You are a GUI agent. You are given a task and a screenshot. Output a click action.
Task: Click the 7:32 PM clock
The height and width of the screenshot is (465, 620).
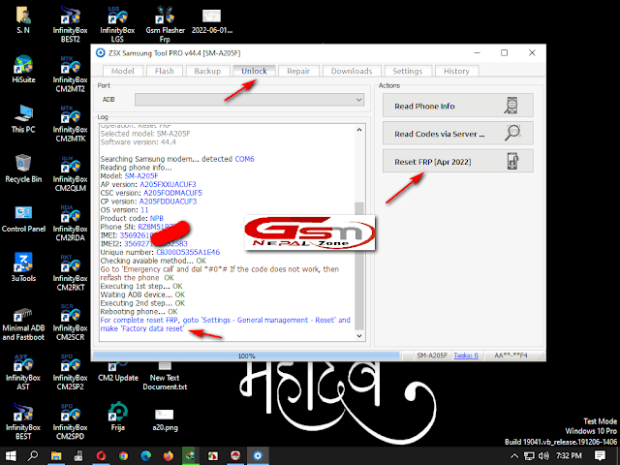click(569, 456)
